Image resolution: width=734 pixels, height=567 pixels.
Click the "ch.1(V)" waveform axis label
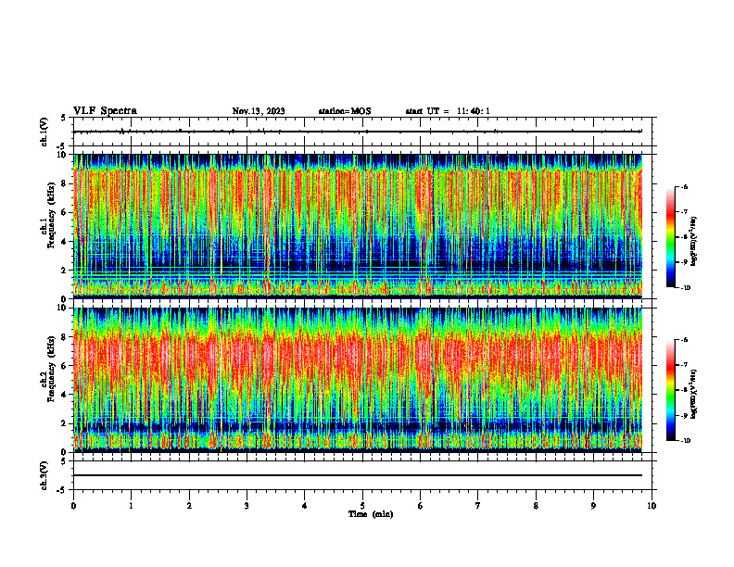pyautogui.click(x=44, y=132)
